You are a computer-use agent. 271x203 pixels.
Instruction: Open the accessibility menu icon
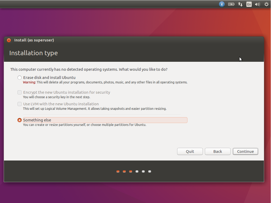[222, 4]
